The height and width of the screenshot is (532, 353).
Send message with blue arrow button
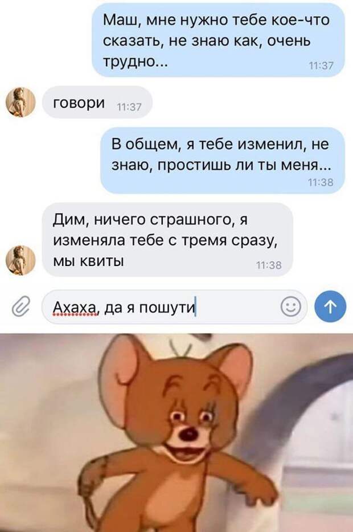pos(331,306)
